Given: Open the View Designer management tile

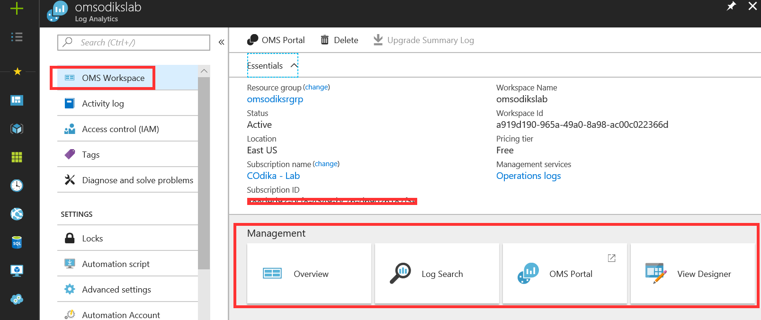Looking at the screenshot, I should point(693,274).
